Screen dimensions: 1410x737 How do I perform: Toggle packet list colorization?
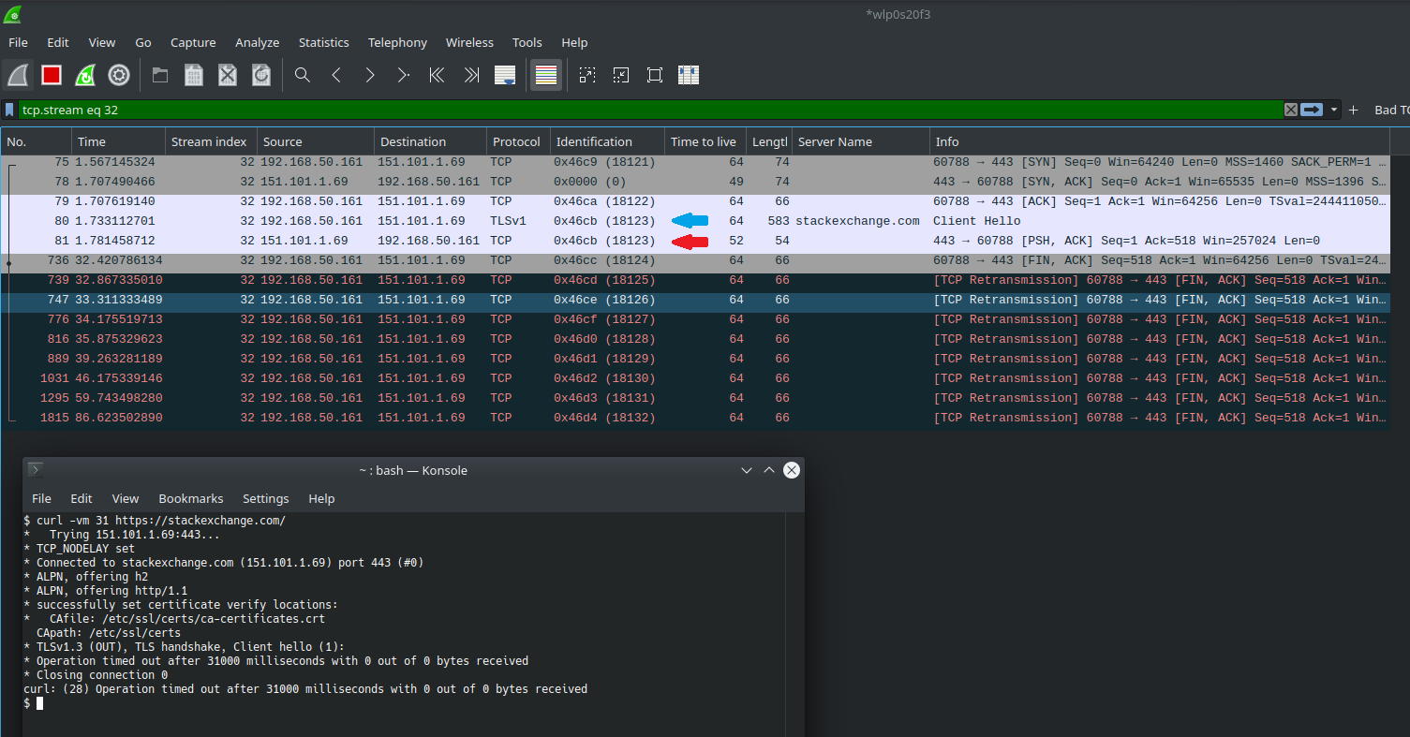click(x=545, y=75)
